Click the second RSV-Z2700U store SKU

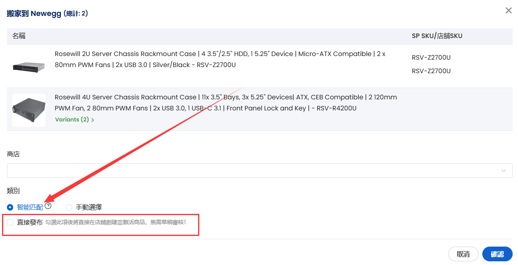[x=431, y=71]
